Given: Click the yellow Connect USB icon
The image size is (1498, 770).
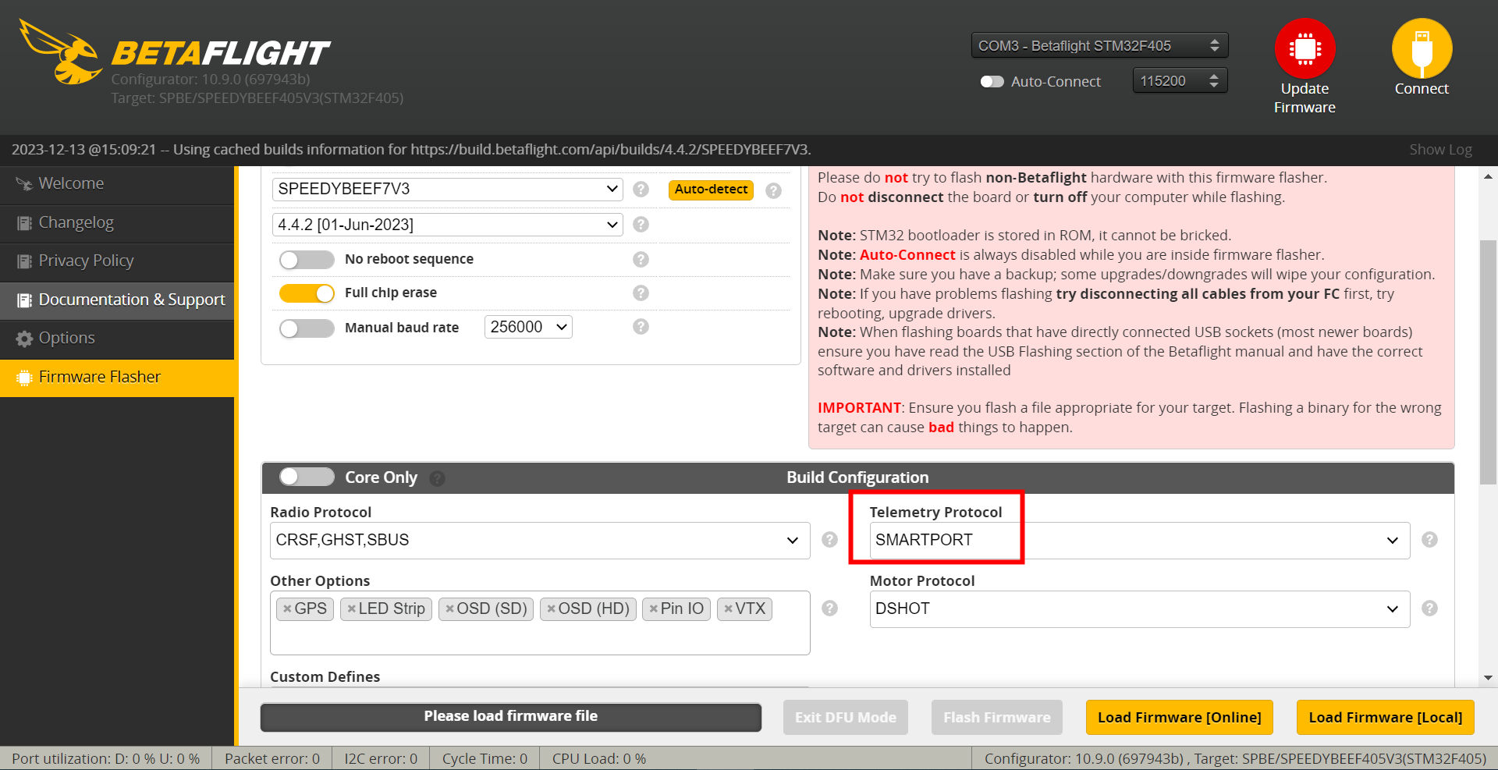Looking at the screenshot, I should click(x=1422, y=48).
